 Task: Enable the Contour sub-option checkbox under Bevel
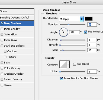5,51
